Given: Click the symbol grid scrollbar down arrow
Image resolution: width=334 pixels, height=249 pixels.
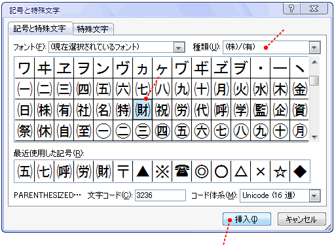Looking at the screenshot, I should 314,137.
